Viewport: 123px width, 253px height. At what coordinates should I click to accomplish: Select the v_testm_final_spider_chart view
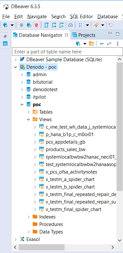(73, 209)
